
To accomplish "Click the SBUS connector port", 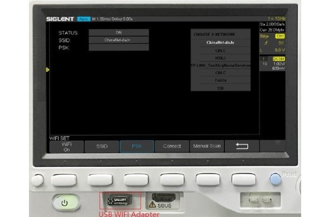I will pyautogui.click(x=164, y=197).
